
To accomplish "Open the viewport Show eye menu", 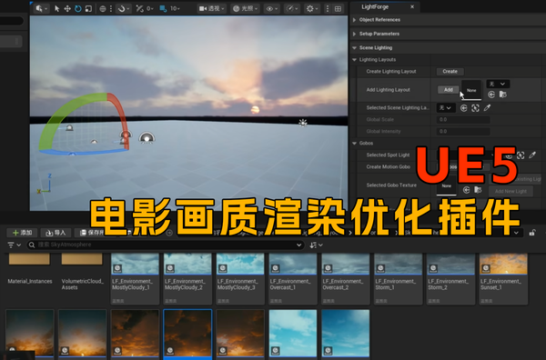I will pyautogui.click(x=272, y=9).
